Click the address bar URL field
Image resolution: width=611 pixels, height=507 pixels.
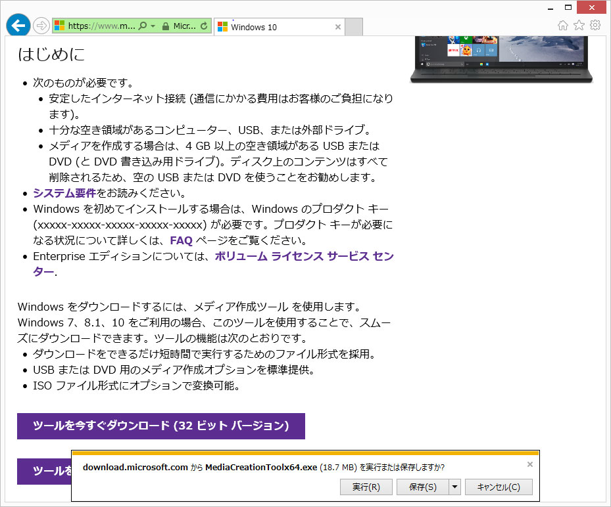tap(101, 26)
